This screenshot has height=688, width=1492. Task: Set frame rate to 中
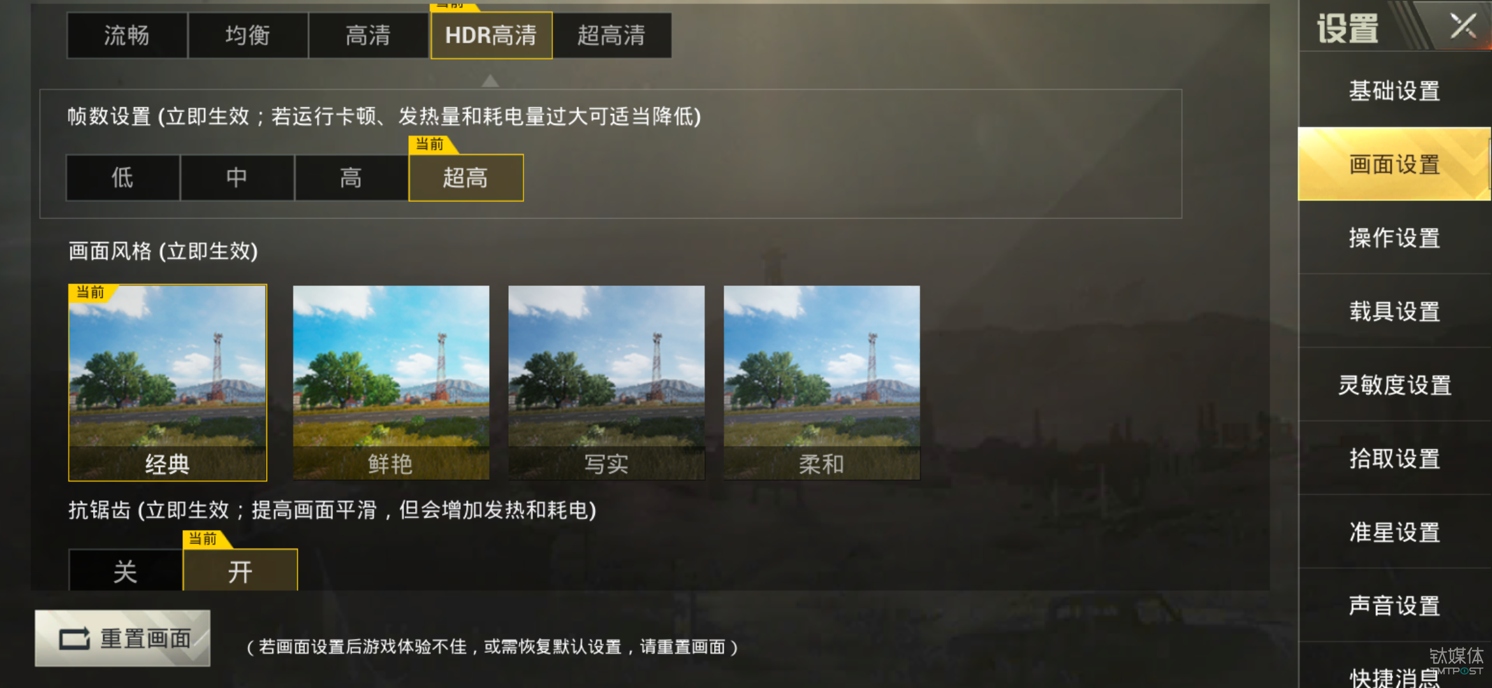[x=237, y=178]
